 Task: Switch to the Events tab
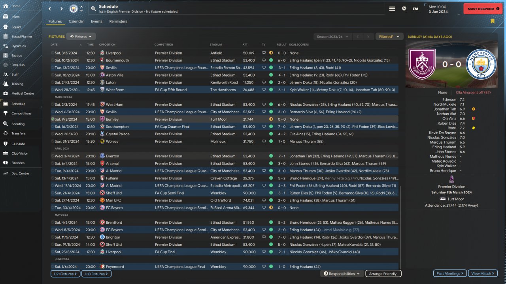tap(96, 21)
